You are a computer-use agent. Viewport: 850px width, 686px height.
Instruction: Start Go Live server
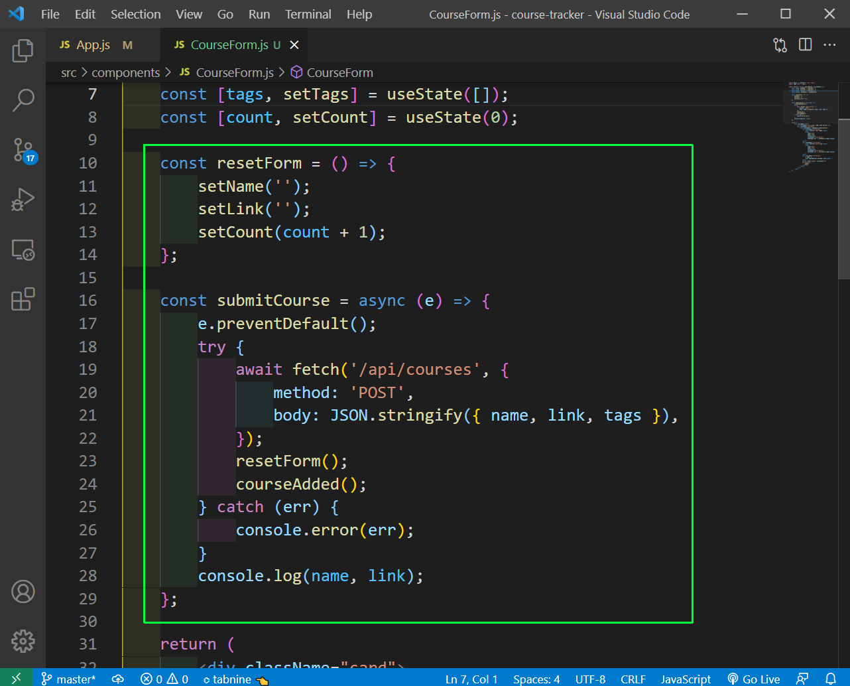(x=754, y=679)
